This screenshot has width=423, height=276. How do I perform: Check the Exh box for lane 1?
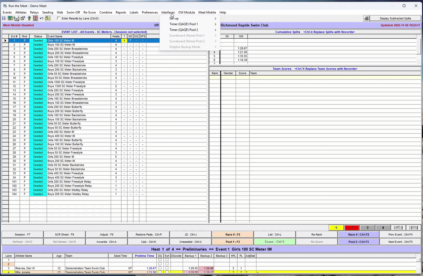pyautogui.click(x=167, y=260)
